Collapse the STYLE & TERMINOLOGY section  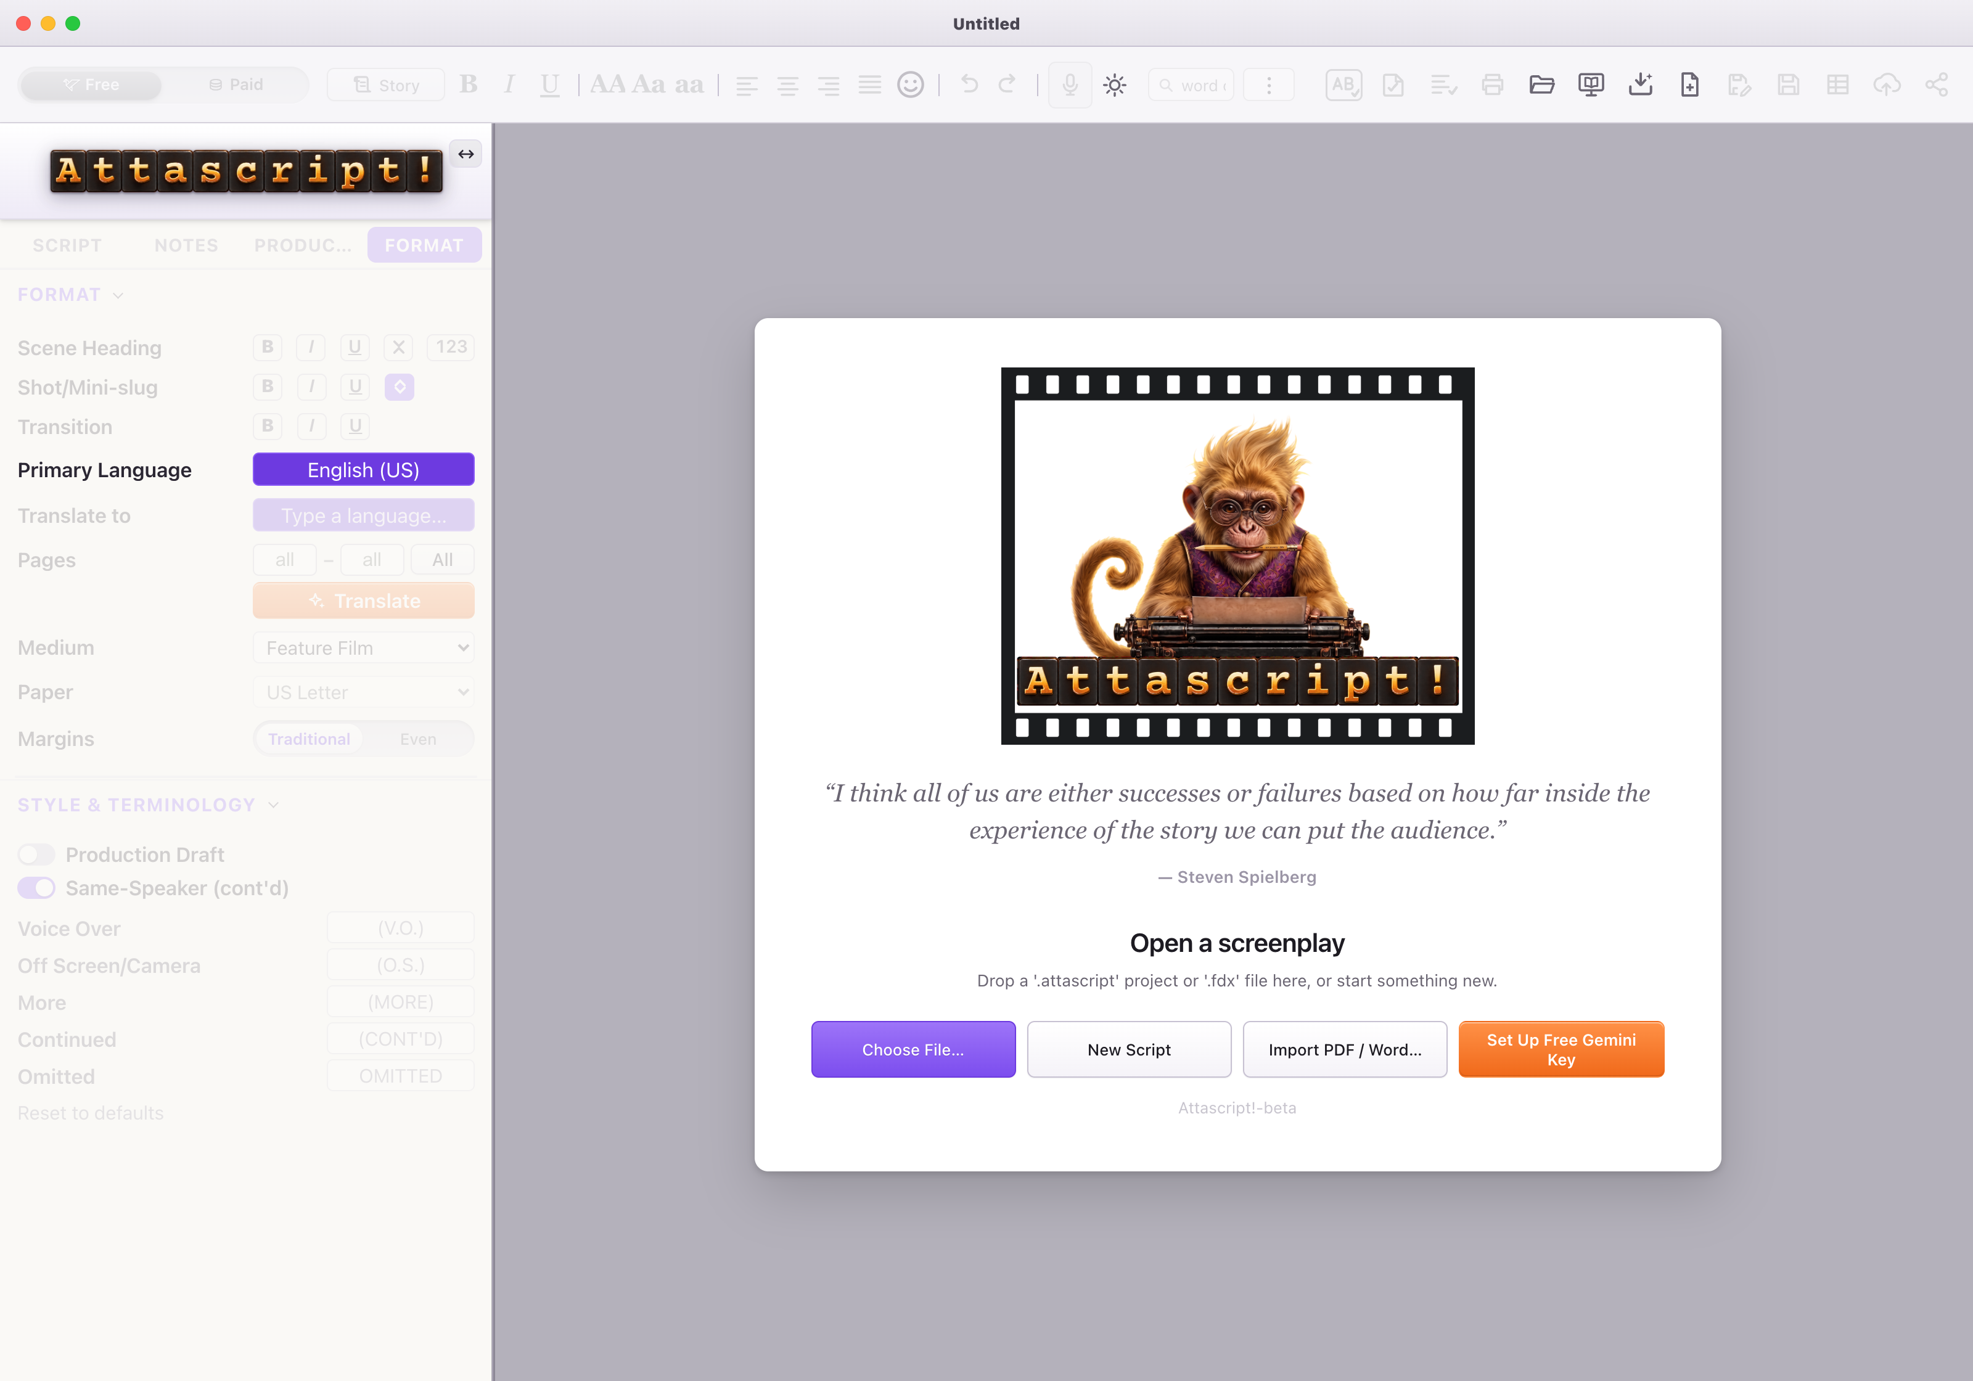pyautogui.click(x=148, y=805)
